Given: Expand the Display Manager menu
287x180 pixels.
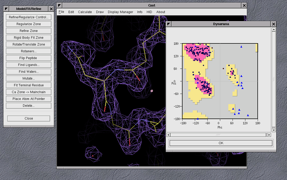Looking at the screenshot, I should point(120,12).
